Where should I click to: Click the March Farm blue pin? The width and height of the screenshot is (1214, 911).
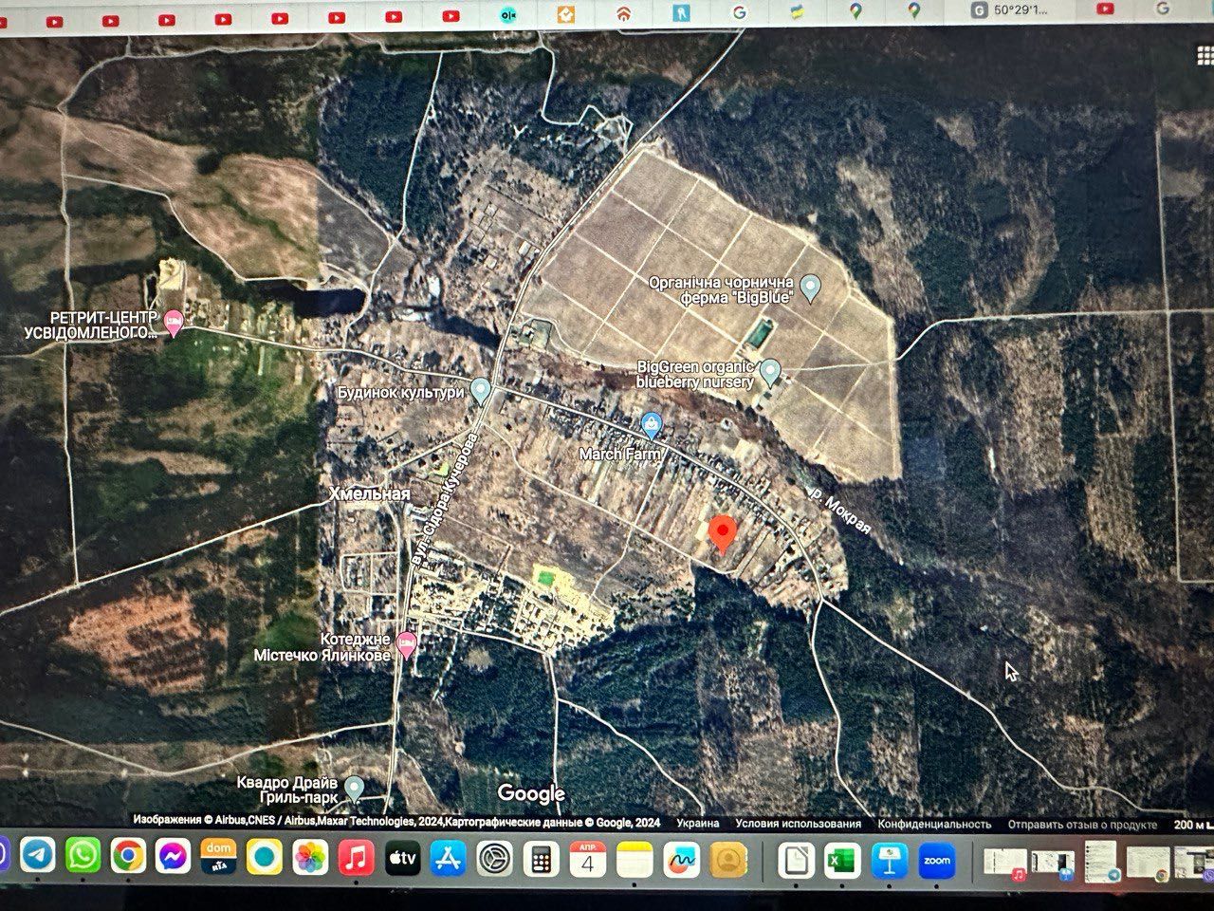coord(651,423)
